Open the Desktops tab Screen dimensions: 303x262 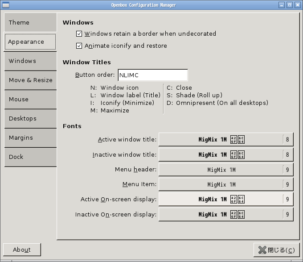(x=31, y=118)
